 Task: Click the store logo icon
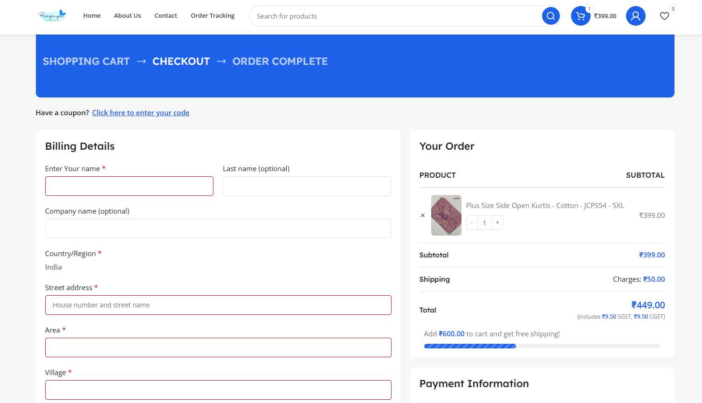point(52,16)
